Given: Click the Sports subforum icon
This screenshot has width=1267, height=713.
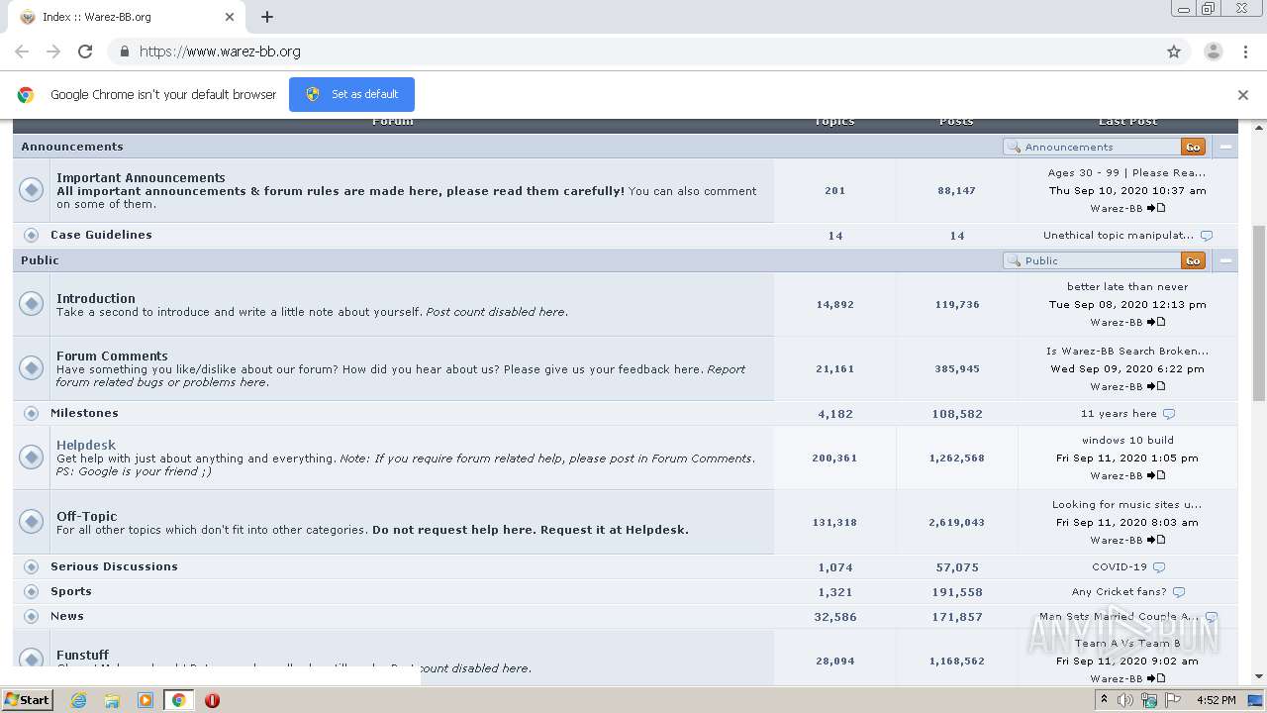Looking at the screenshot, I should pos(31,592).
